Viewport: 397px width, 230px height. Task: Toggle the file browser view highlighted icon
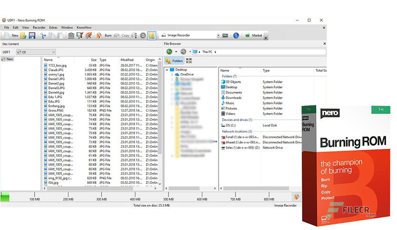tap(151, 36)
